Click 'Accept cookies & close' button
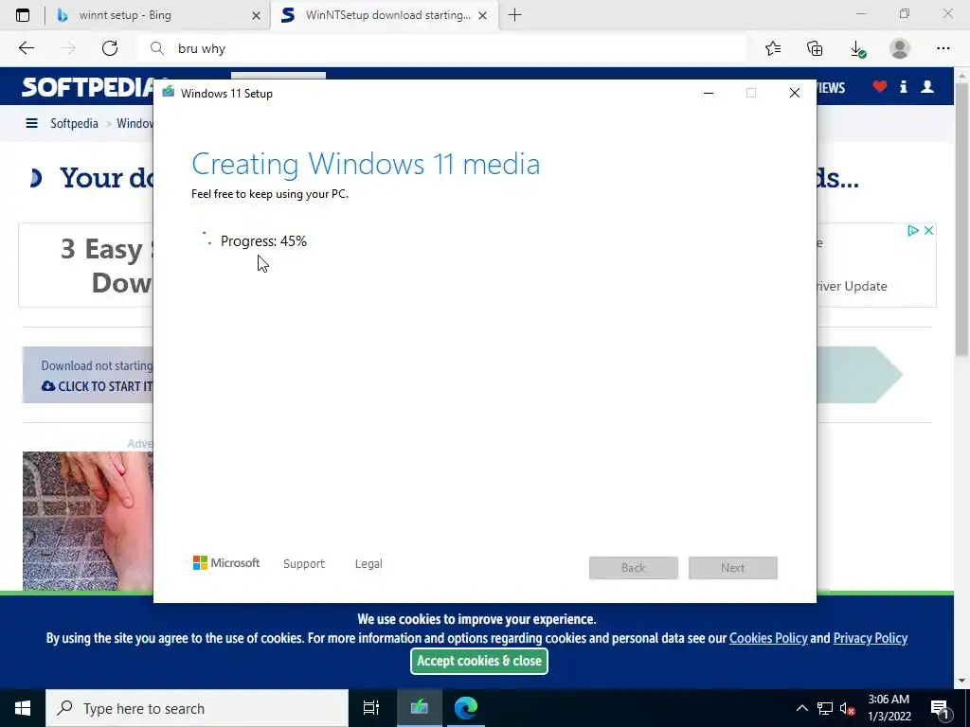Viewport: 970px width, 727px height. click(x=479, y=661)
